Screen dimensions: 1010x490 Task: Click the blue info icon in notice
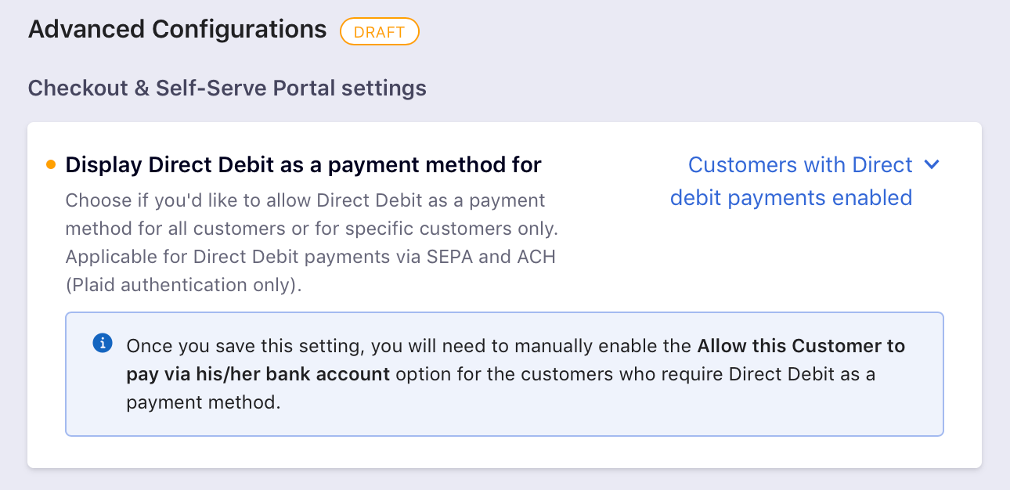(103, 343)
